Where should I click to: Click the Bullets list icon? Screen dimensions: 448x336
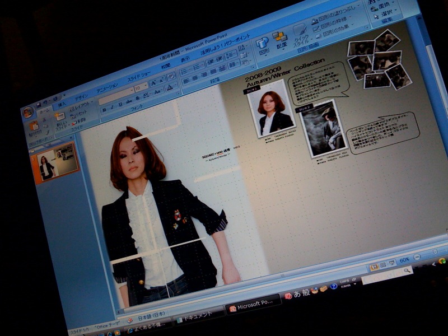(x=184, y=71)
